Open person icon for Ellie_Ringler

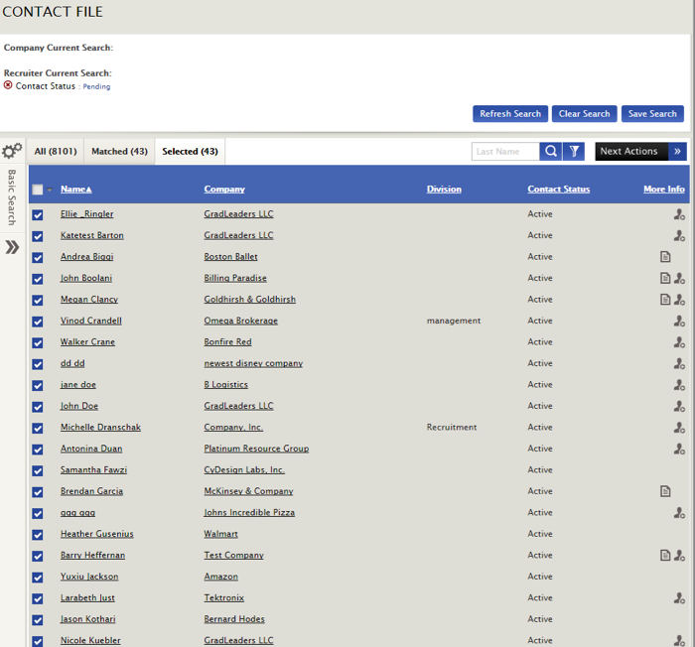(679, 214)
